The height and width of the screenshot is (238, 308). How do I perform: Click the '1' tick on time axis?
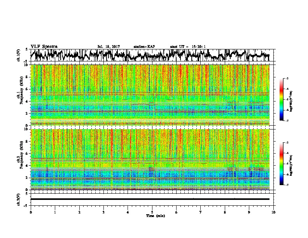55,212
